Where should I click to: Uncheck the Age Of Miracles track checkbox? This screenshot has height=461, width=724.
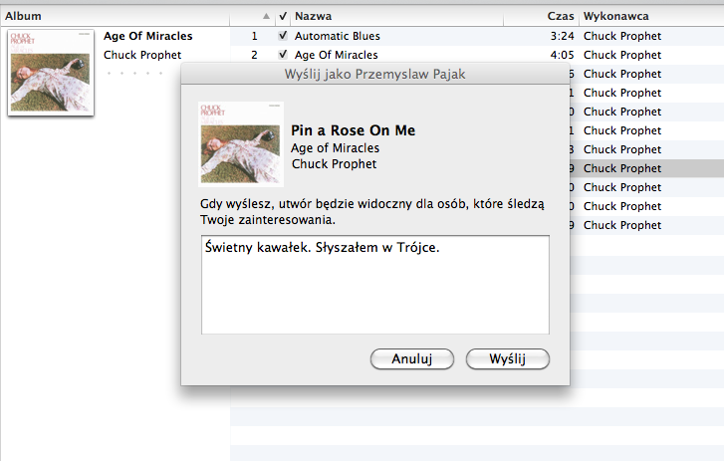[283, 55]
